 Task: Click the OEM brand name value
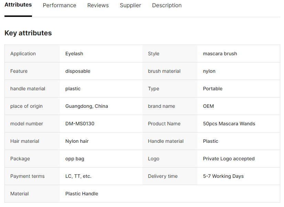pos(208,106)
